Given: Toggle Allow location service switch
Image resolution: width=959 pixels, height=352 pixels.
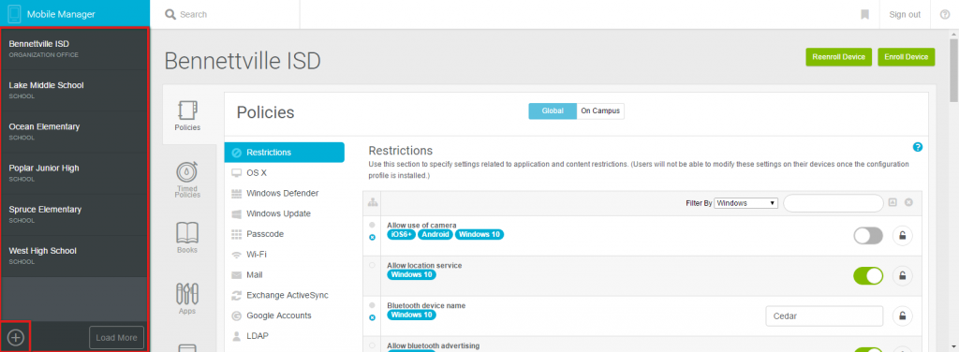Looking at the screenshot, I should pos(868,276).
